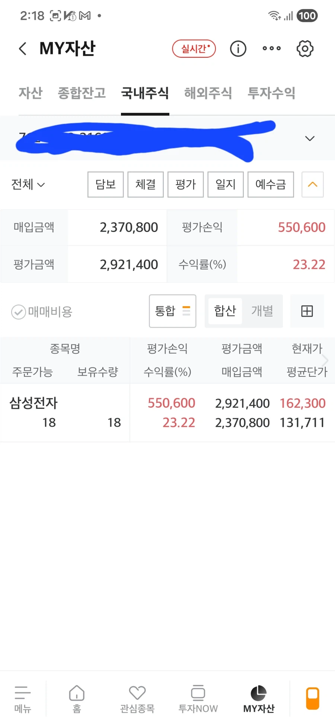Open the three-dot more options

pyautogui.click(x=271, y=48)
